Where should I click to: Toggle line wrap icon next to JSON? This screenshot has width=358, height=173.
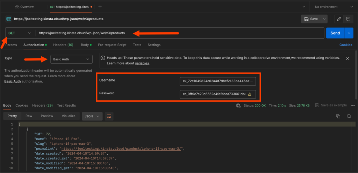(109, 116)
